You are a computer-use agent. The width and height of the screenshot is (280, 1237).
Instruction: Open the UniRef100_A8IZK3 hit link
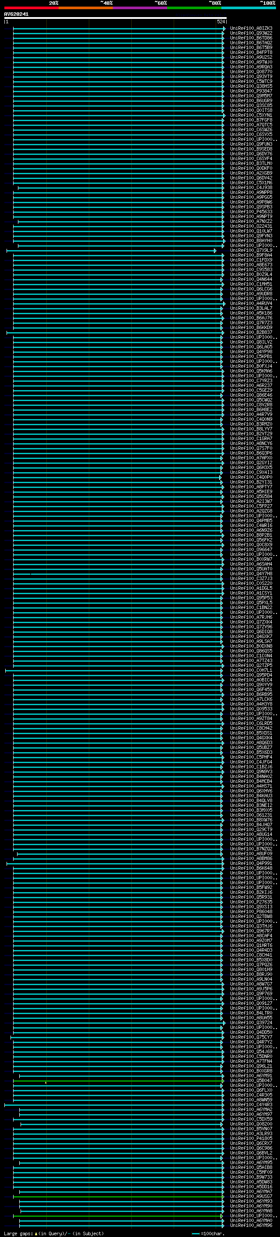coord(251,29)
